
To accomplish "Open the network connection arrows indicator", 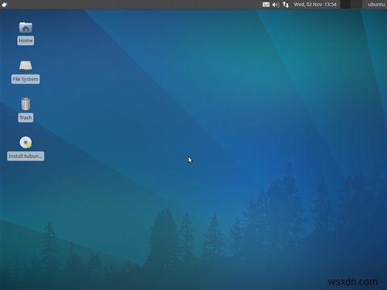I will [286, 5].
